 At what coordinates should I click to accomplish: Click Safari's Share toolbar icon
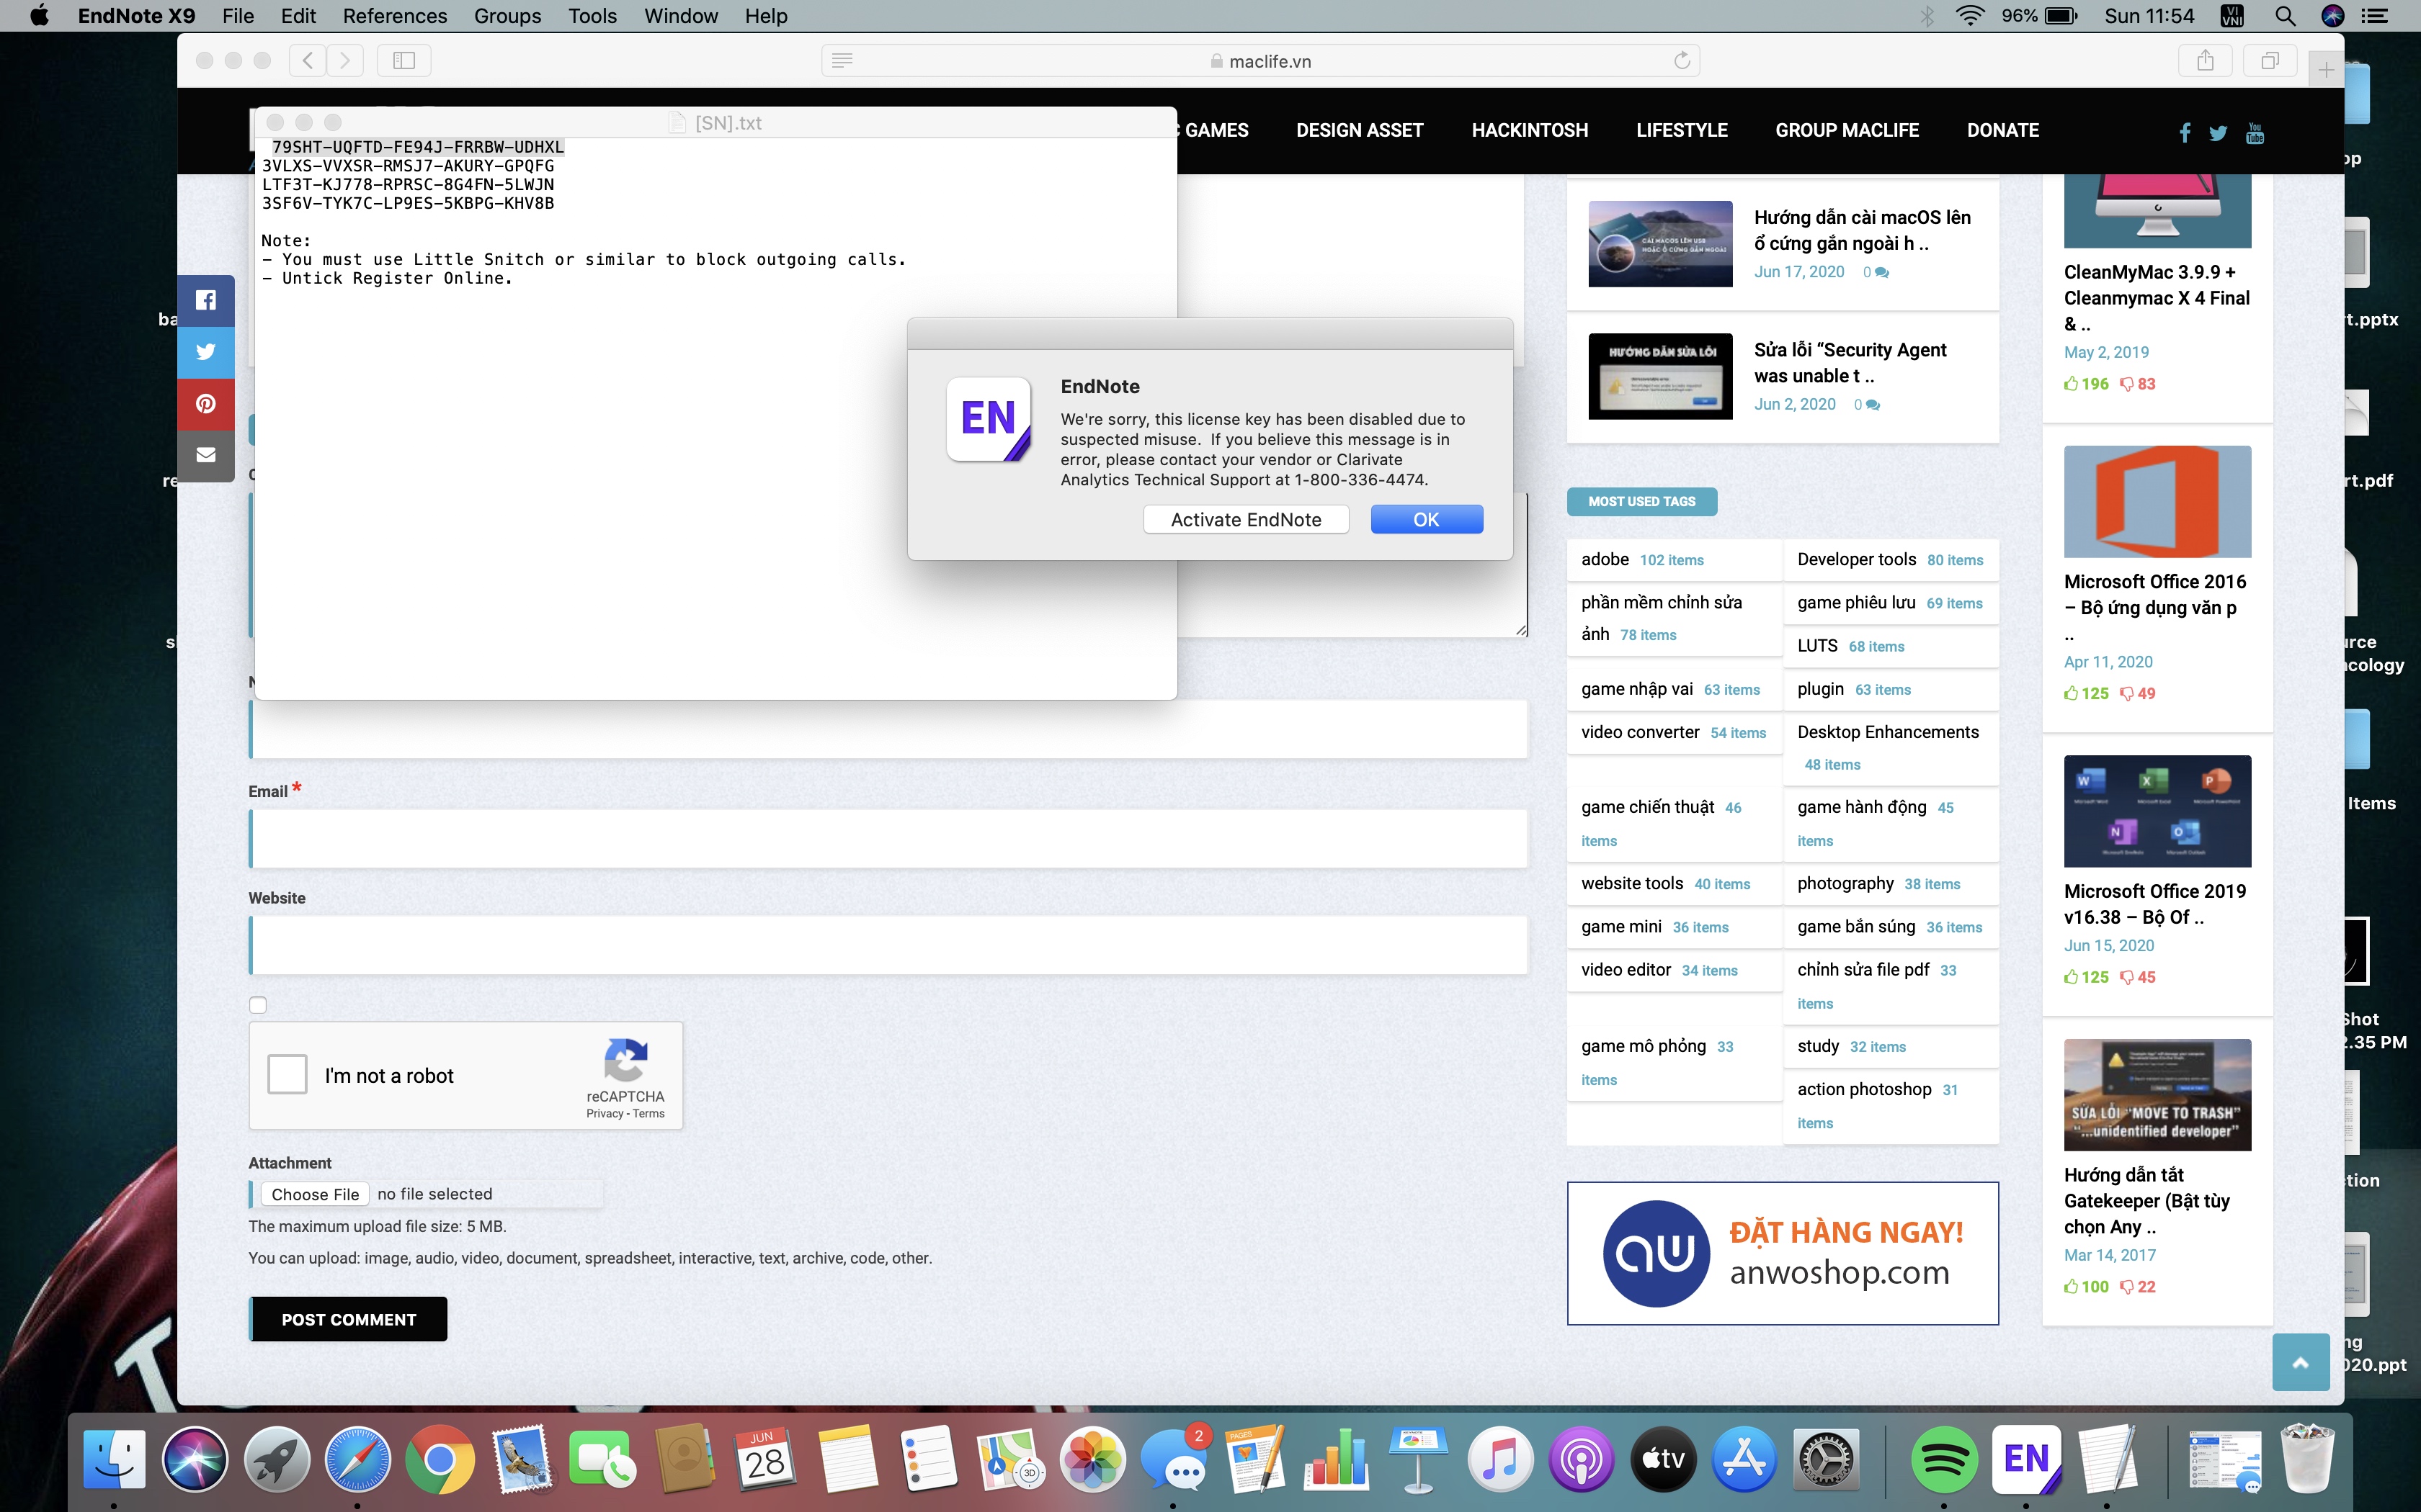tap(2205, 61)
